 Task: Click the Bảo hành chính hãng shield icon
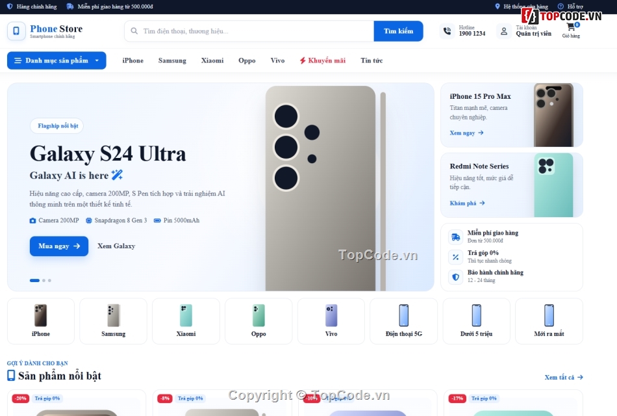pyautogui.click(x=456, y=276)
